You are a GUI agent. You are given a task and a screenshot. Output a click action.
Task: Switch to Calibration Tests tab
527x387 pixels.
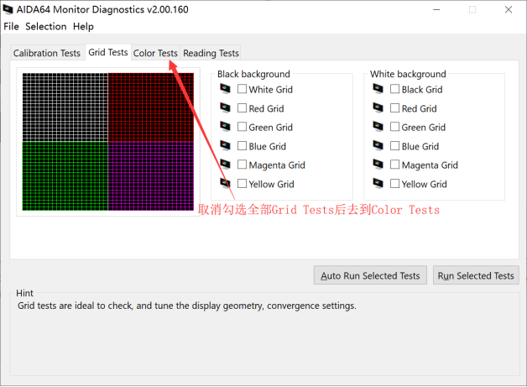pyautogui.click(x=47, y=53)
